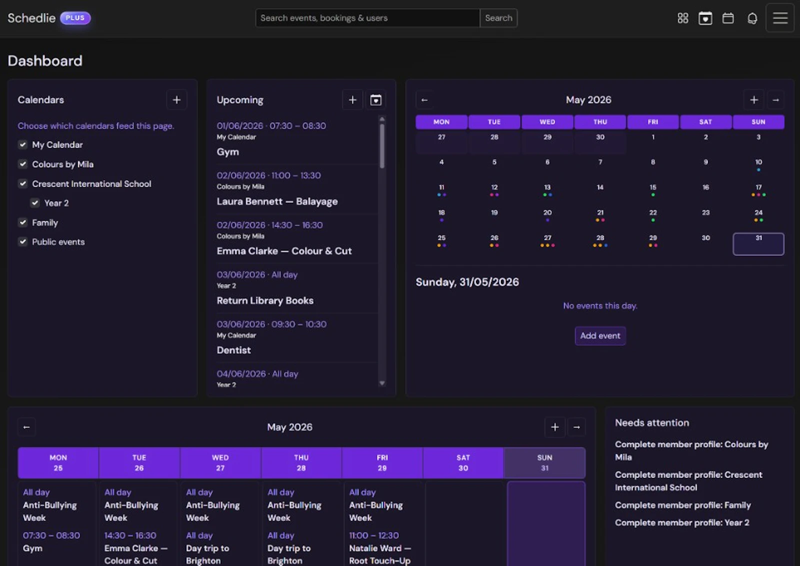Click the PLUS plan badge
Viewport: 800px width, 566px height.
point(75,18)
